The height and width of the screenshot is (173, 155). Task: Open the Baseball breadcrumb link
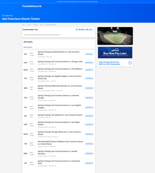35,25
